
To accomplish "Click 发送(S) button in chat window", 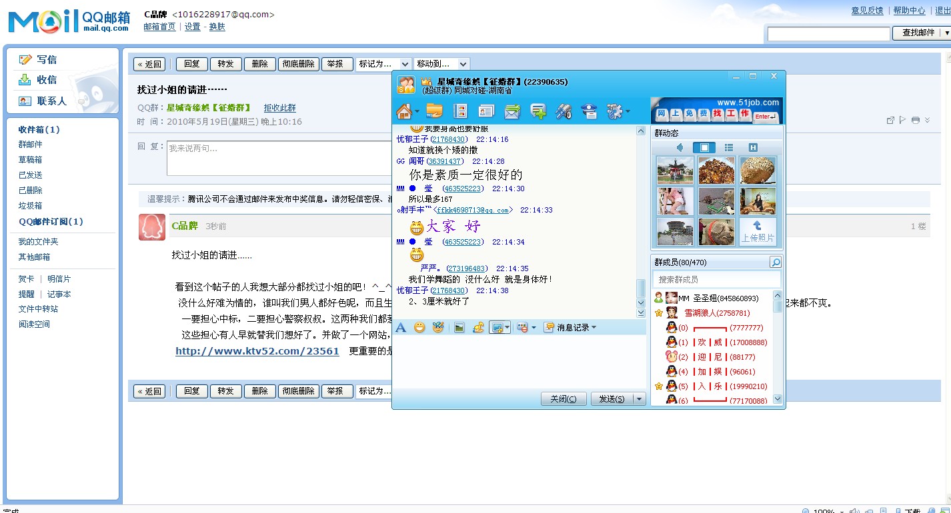I will click(x=612, y=398).
